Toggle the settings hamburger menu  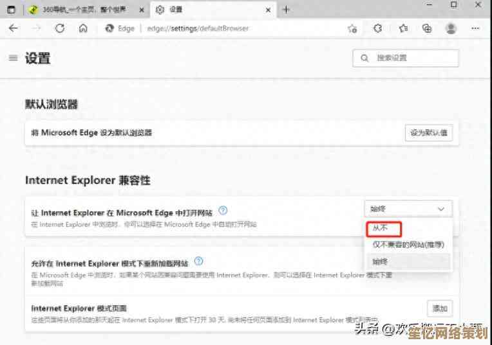pos(13,58)
